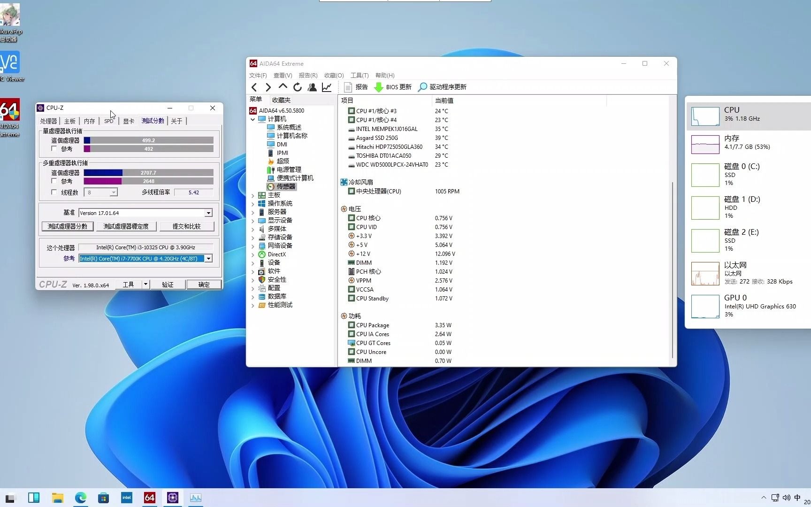Click the multi-thread reference 2648 bar
The image size is (811, 507).
pos(148,181)
